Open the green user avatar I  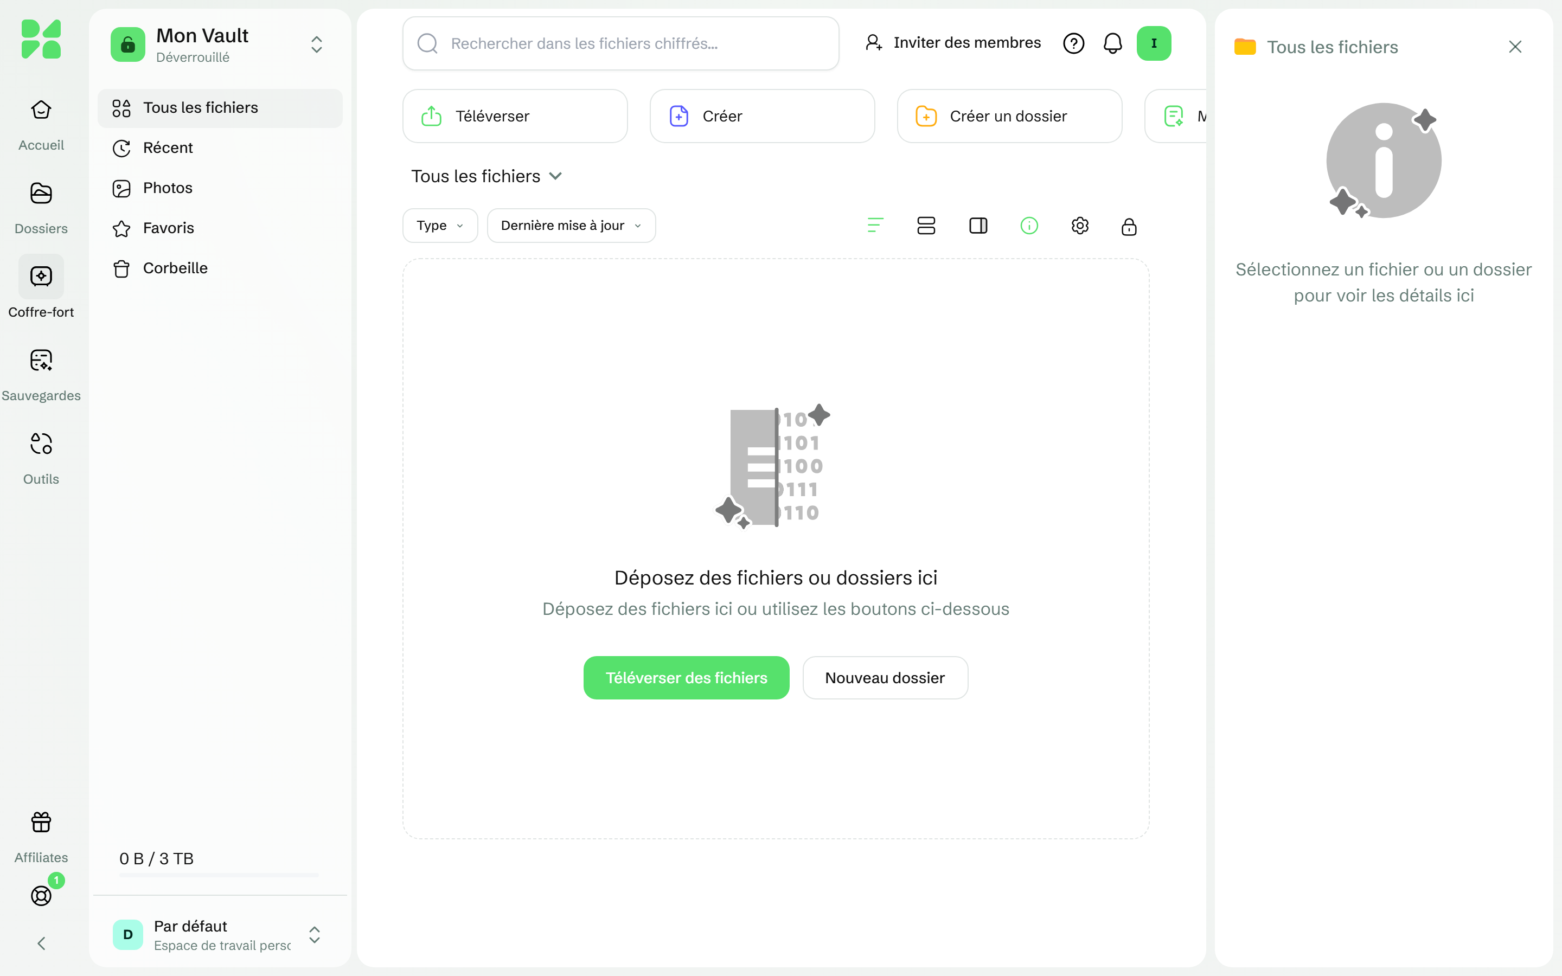(1154, 43)
